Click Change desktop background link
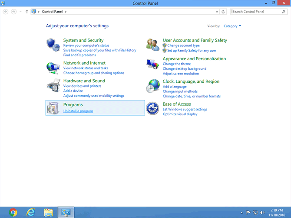 [185, 69]
